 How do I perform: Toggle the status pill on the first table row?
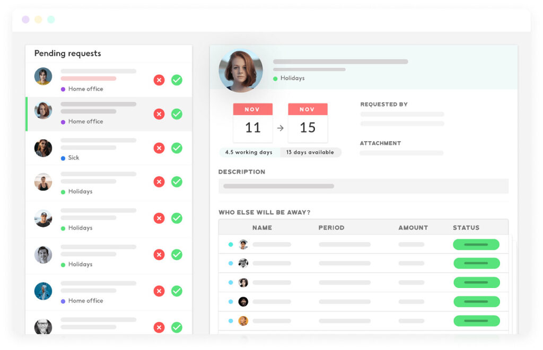pyautogui.click(x=476, y=244)
